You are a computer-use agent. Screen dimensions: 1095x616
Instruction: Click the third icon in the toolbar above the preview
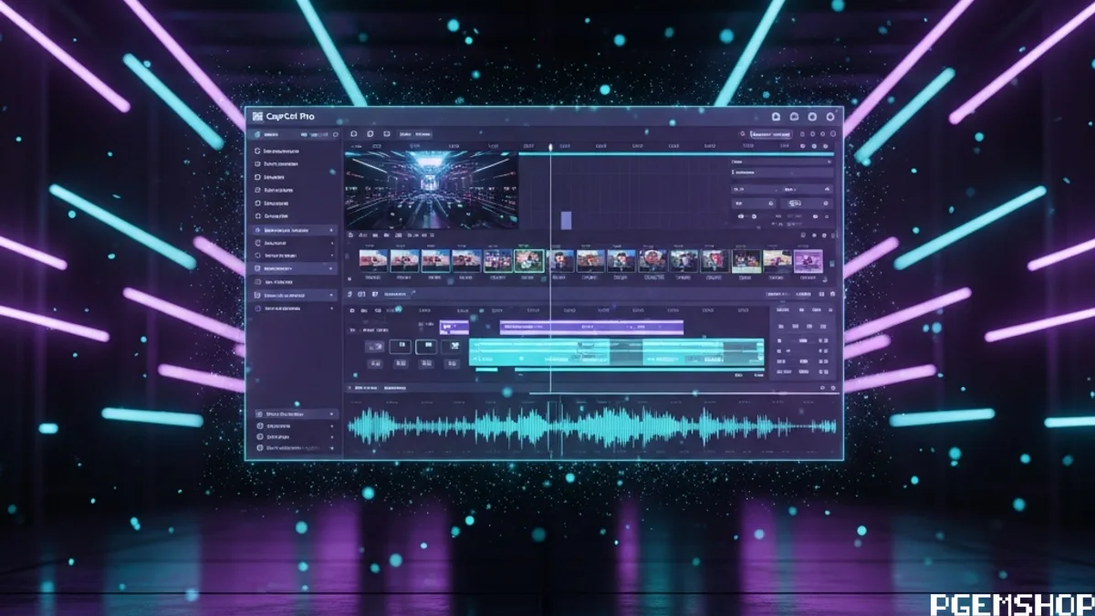(x=387, y=134)
